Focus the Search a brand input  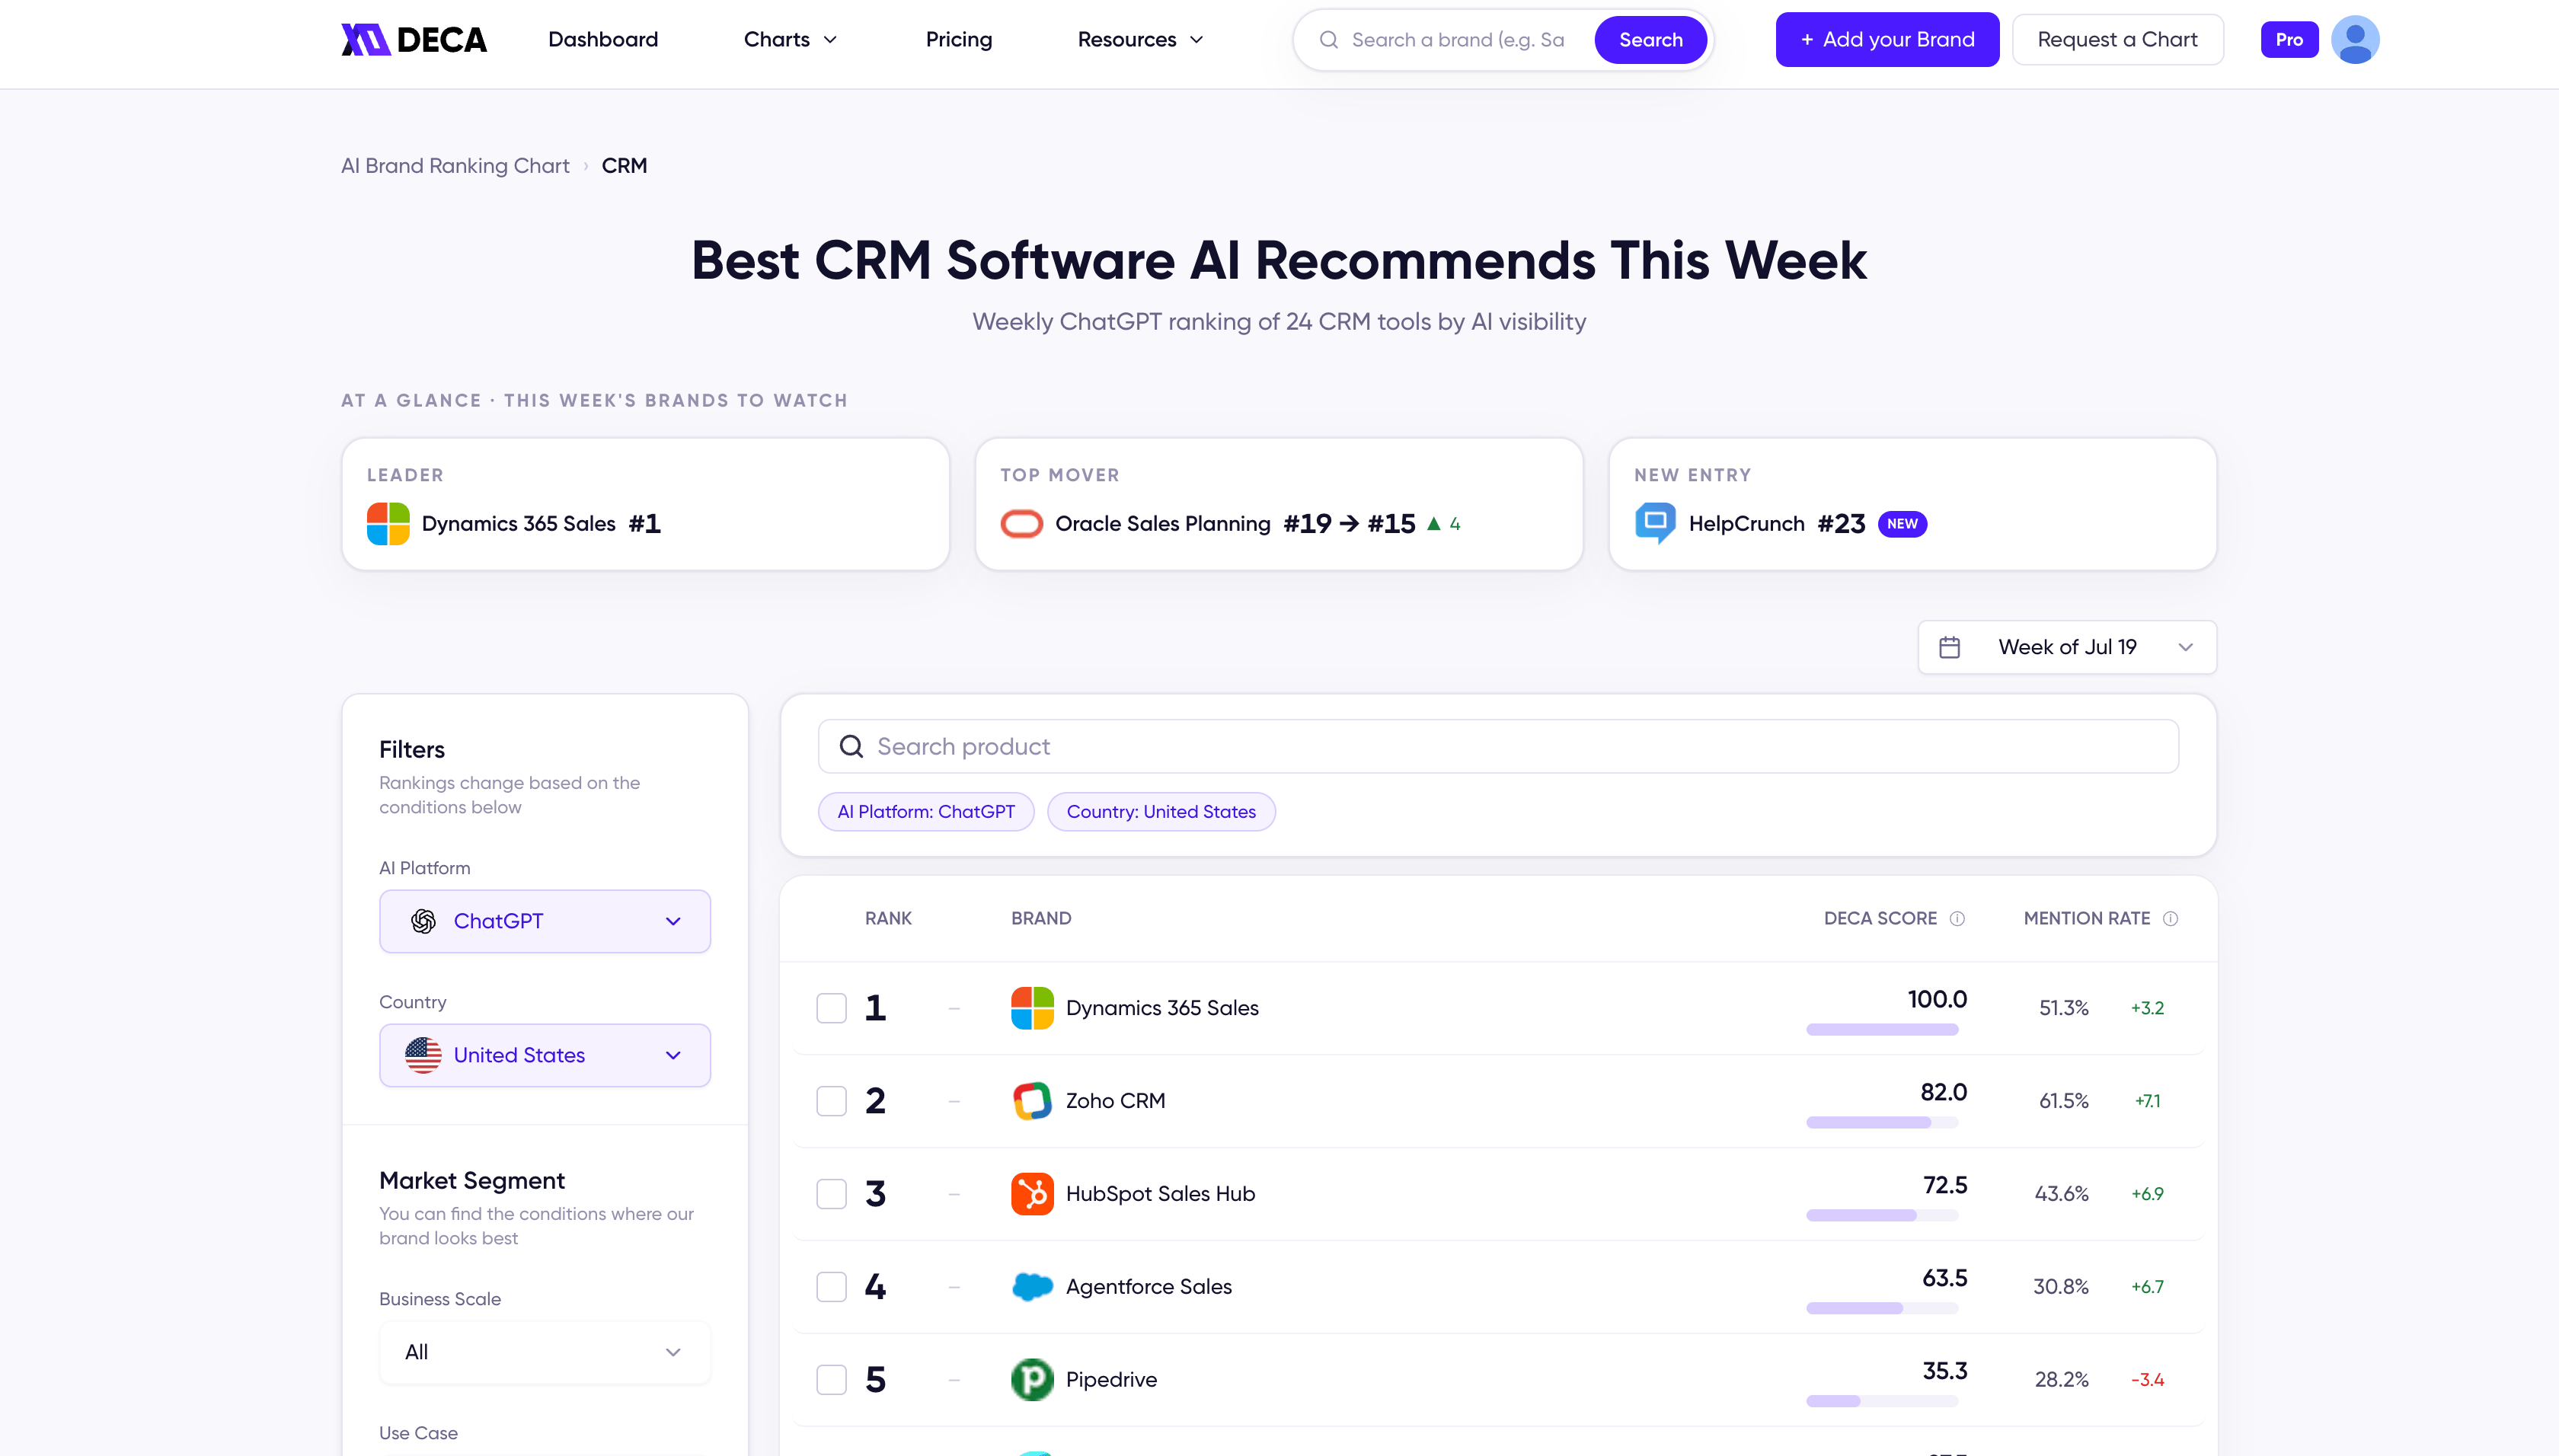point(1458,40)
